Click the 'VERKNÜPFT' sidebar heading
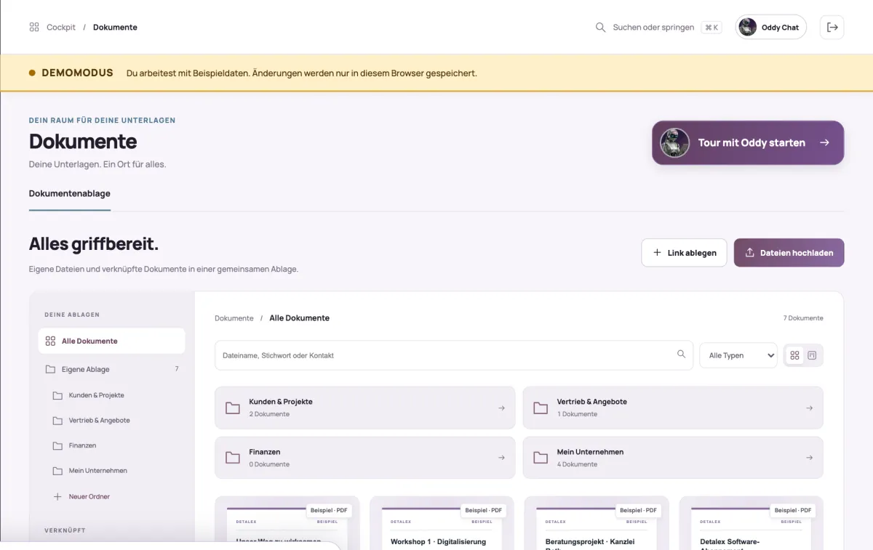 point(65,530)
